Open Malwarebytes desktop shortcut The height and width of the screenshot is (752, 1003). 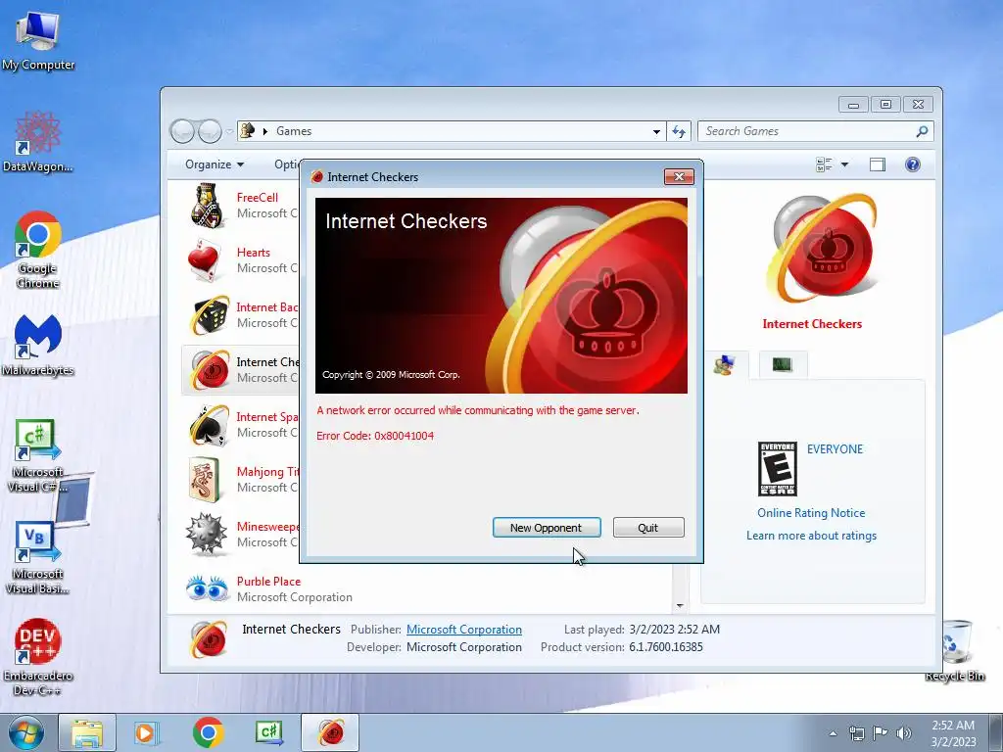pyautogui.click(x=38, y=346)
